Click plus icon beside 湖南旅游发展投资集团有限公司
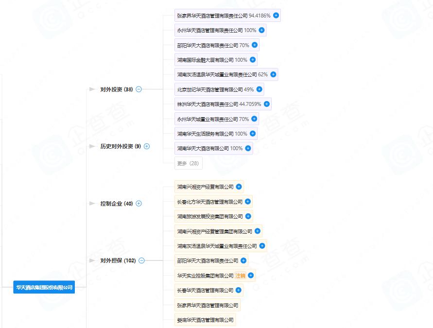The image size is (433, 328). [248, 216]
